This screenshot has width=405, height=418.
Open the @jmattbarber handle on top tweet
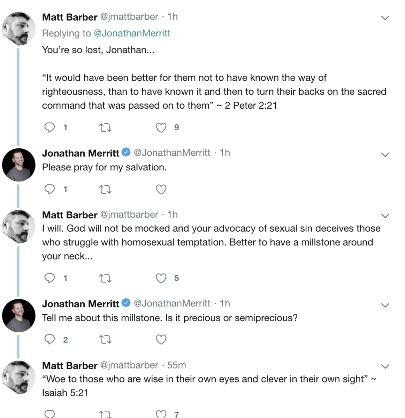tap(129, 17)
